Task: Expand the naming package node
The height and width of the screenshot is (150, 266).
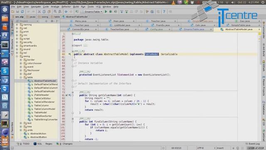Action: (x=17, y=25)
